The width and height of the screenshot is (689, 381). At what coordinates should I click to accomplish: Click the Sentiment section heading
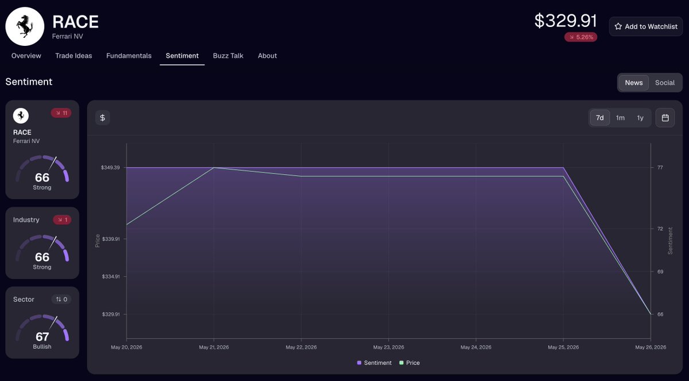pyautogui.click(x=29, y=82)
